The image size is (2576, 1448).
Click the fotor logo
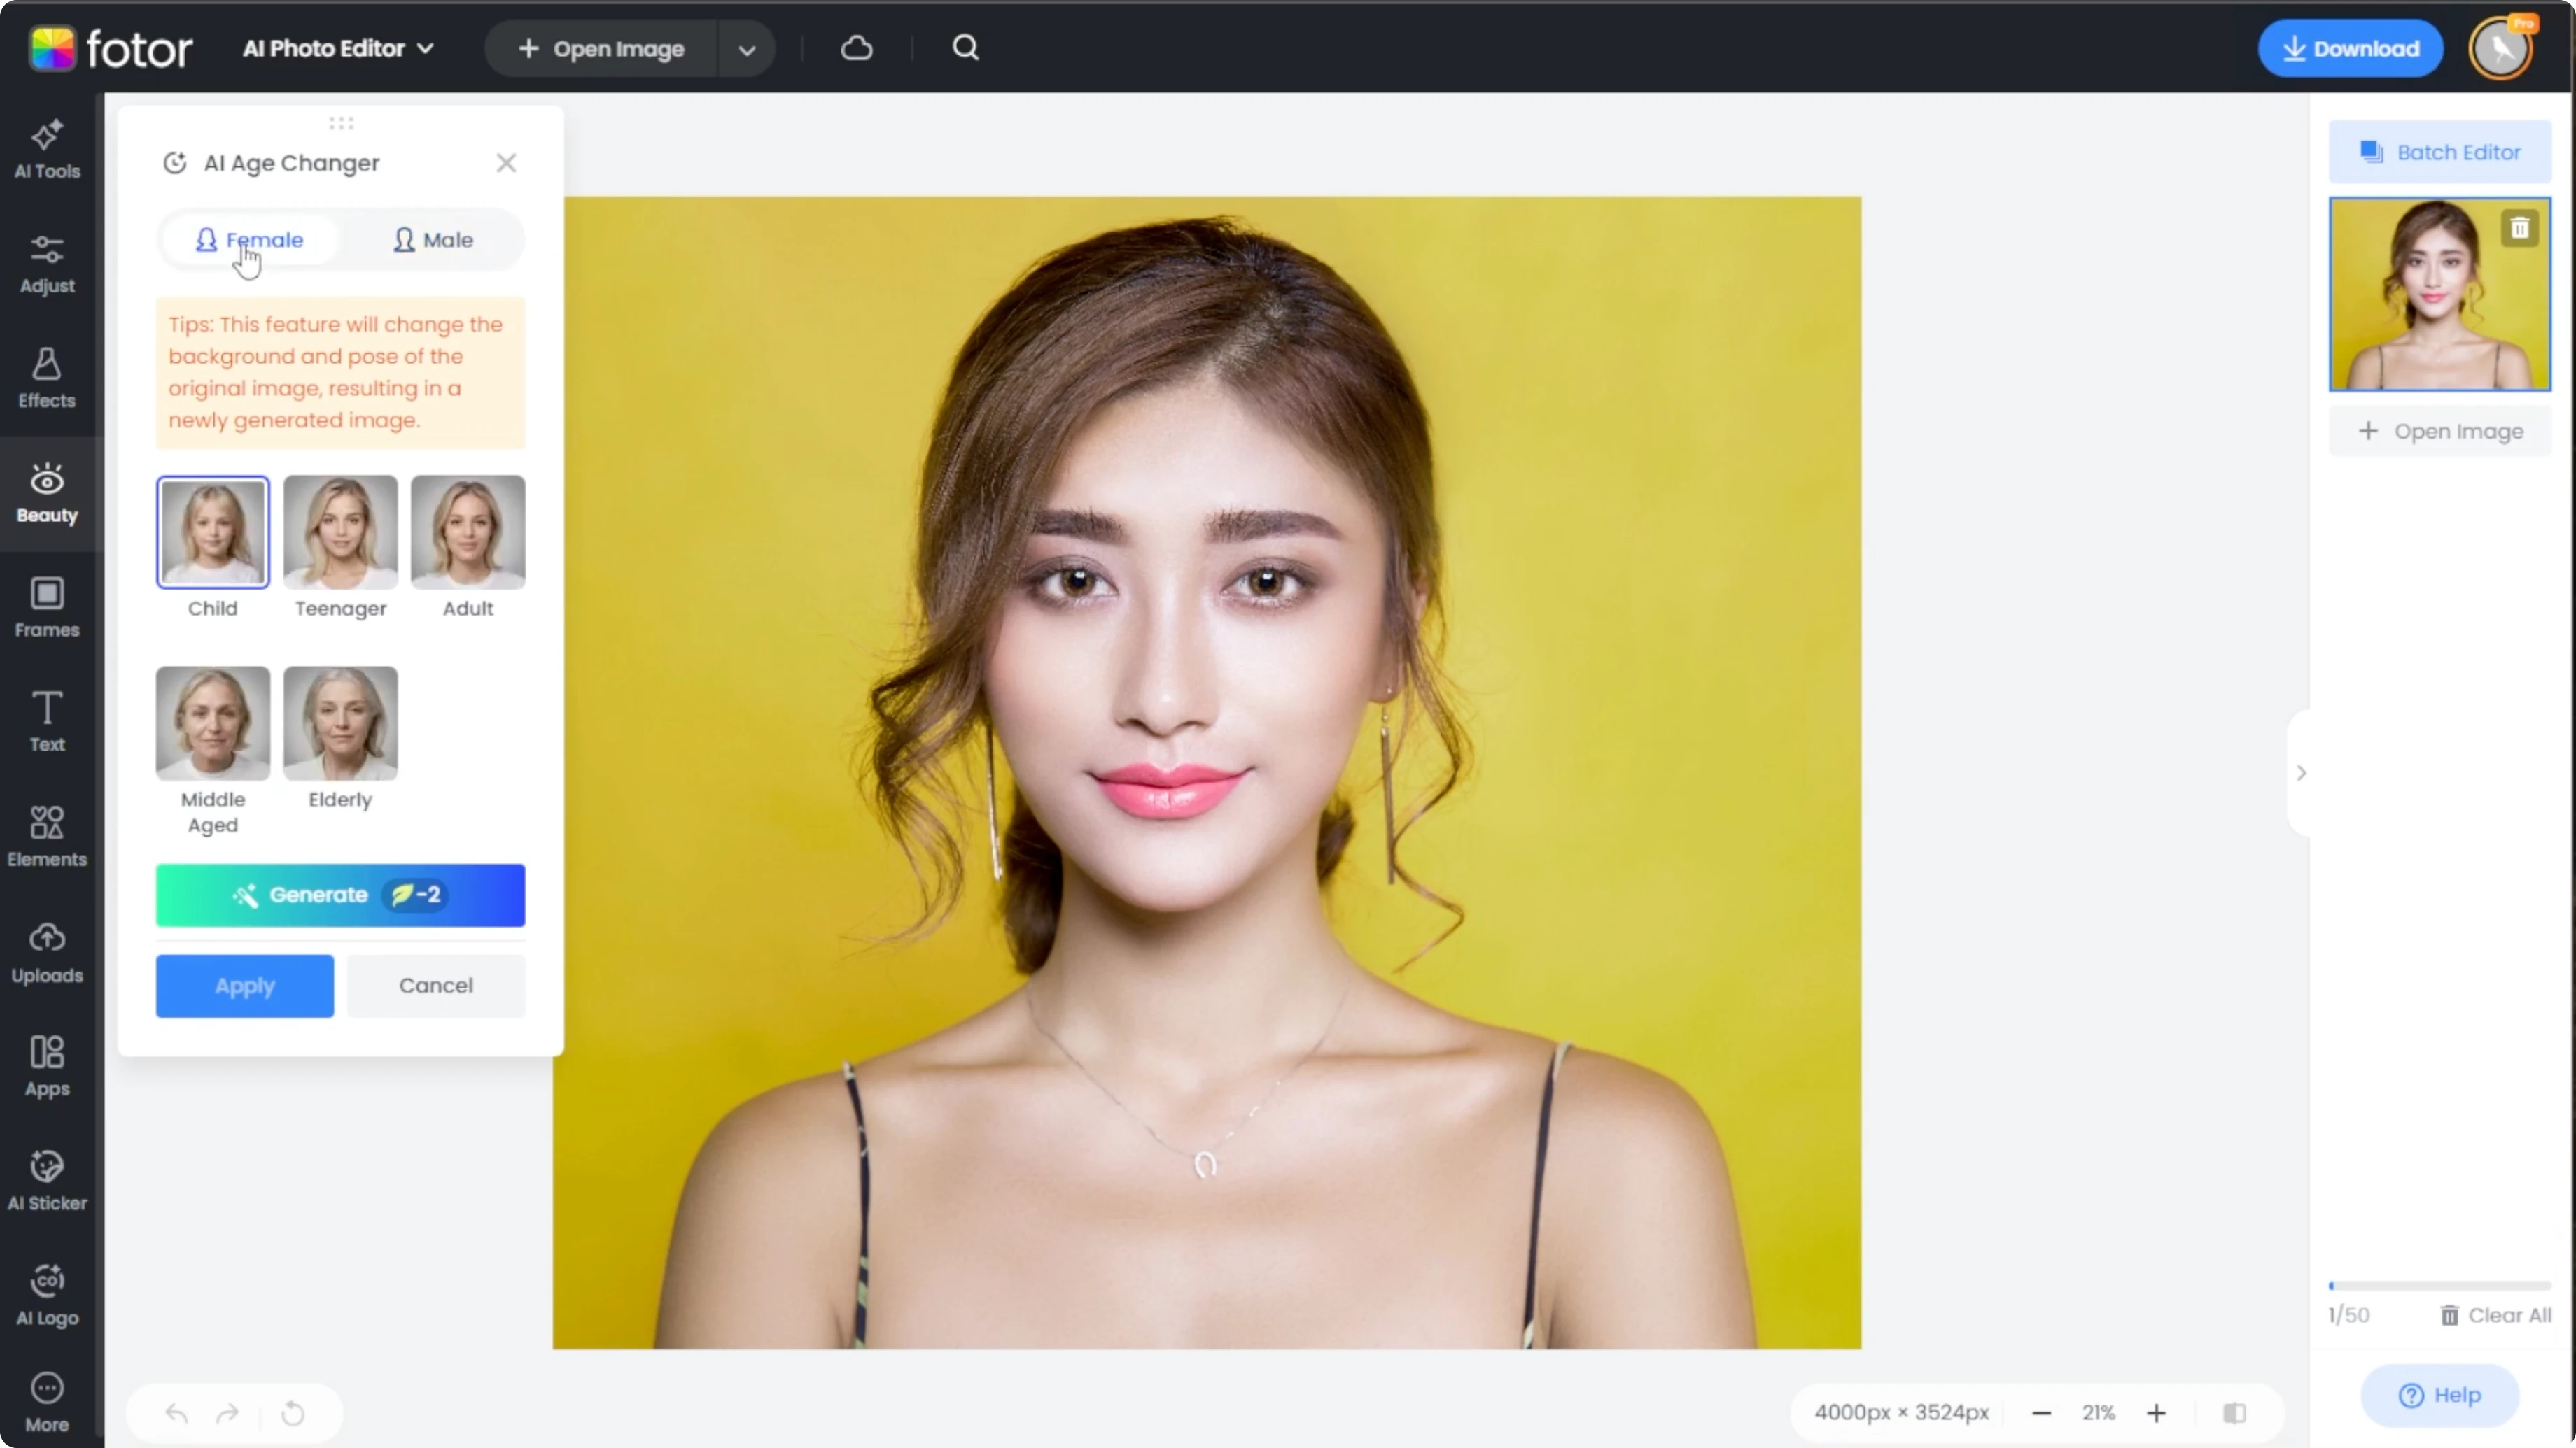tap(110, 48)
